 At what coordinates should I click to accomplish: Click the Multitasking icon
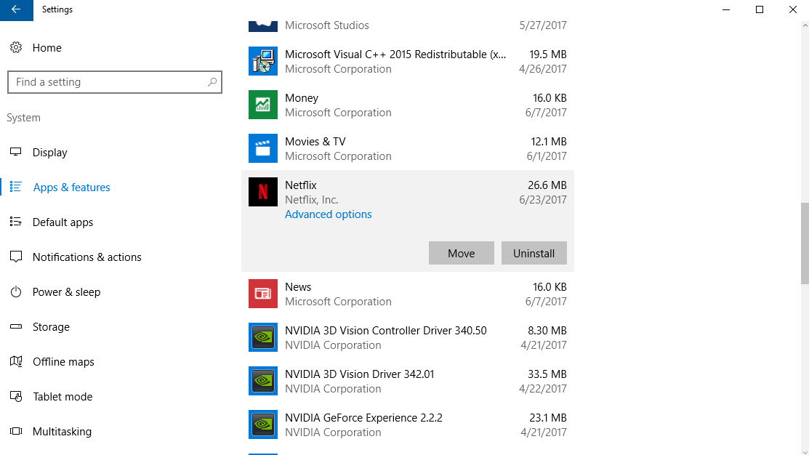point(16,431)
